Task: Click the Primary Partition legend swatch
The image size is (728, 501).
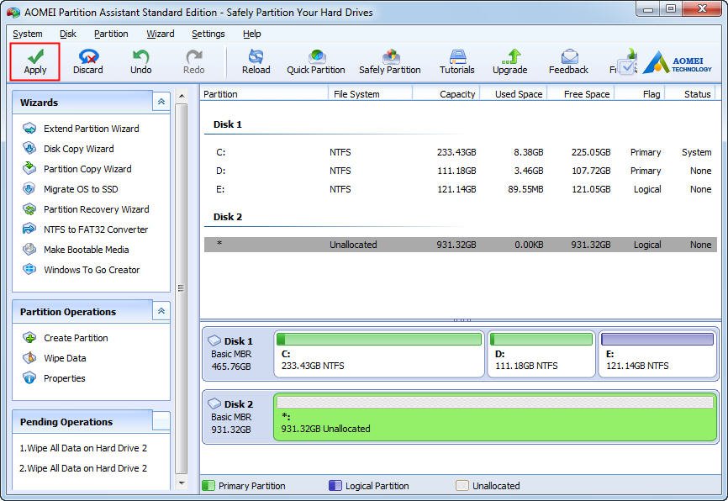Action: pos(208,486)
